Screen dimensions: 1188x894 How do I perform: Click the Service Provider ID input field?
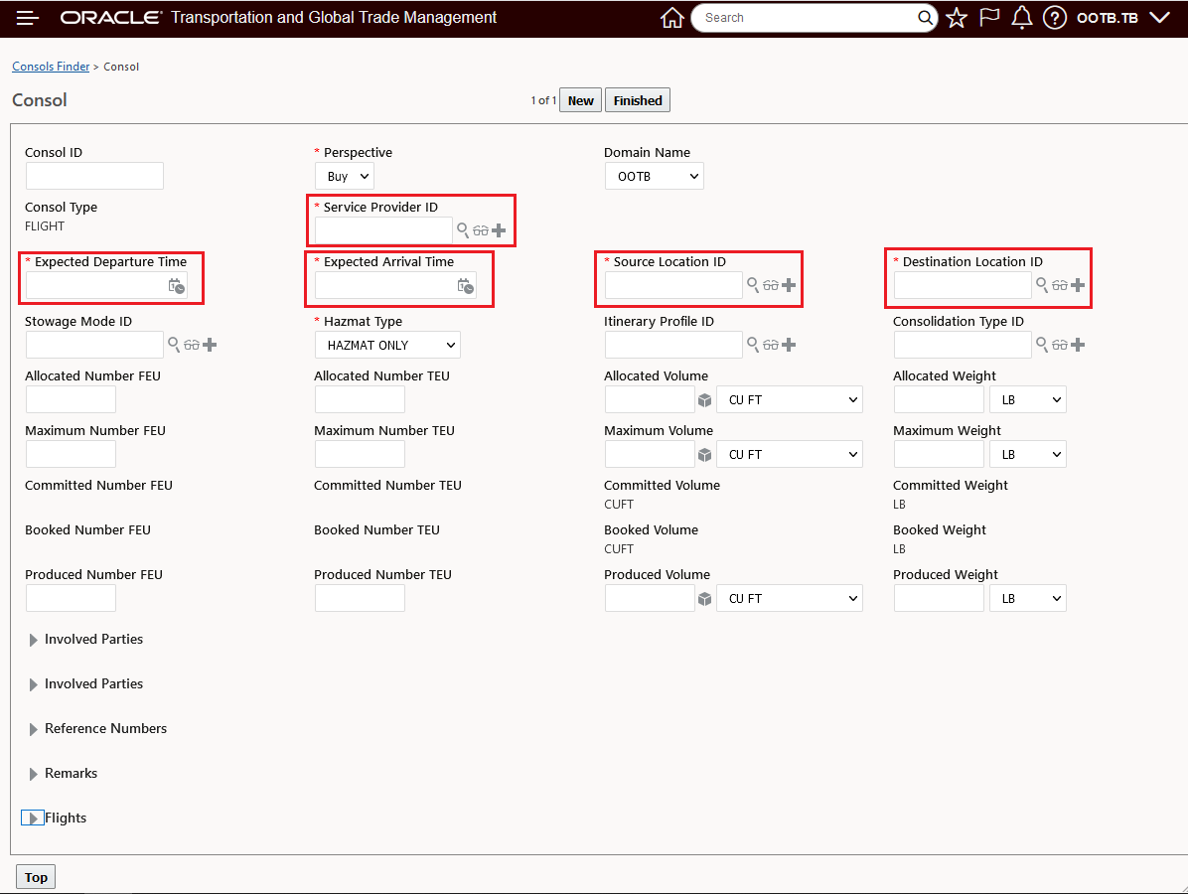tap(383, 230)
